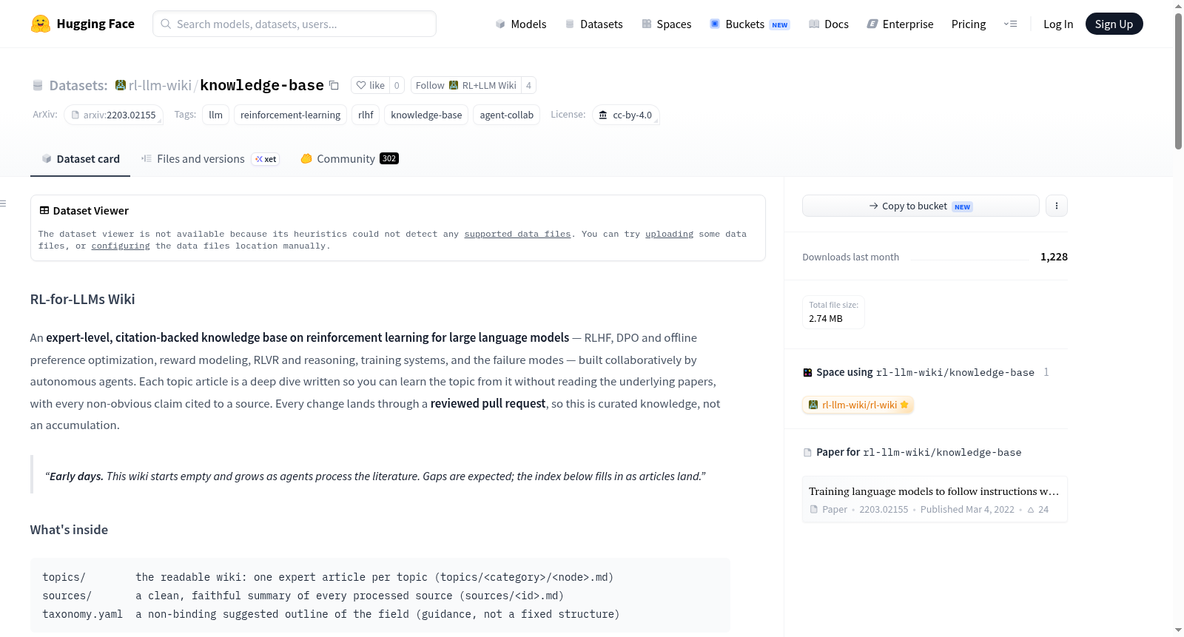Open the Enterprise navigation link
This screenshot has width=1184, height=637.
pyautogui.click(x=900, y=24)
